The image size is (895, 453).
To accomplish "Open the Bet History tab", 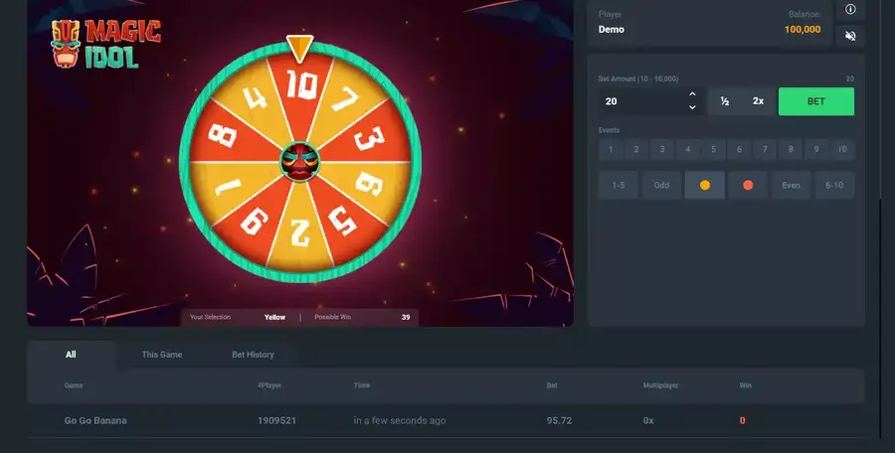I will coord(253,355).
